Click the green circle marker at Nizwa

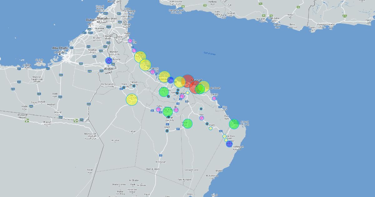168,112
